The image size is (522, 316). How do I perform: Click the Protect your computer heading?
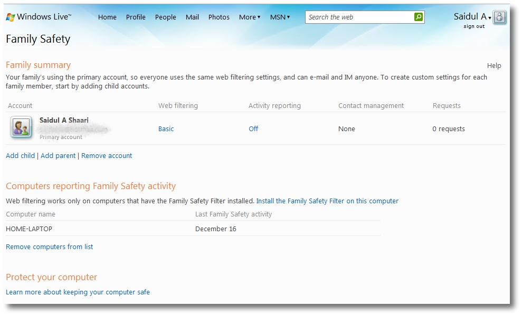click(51, 277)
